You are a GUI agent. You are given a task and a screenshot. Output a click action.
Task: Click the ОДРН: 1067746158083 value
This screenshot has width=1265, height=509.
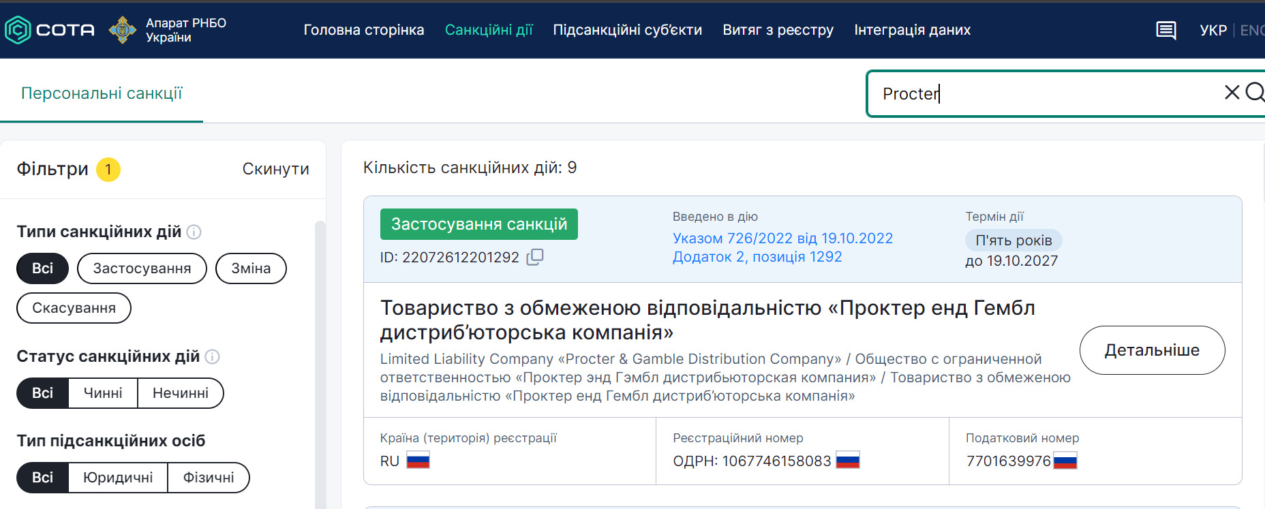[x=752, y=461]
